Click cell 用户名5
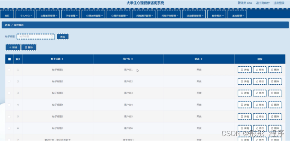Viewport: 290px width, 141px height. coord(128,116)
